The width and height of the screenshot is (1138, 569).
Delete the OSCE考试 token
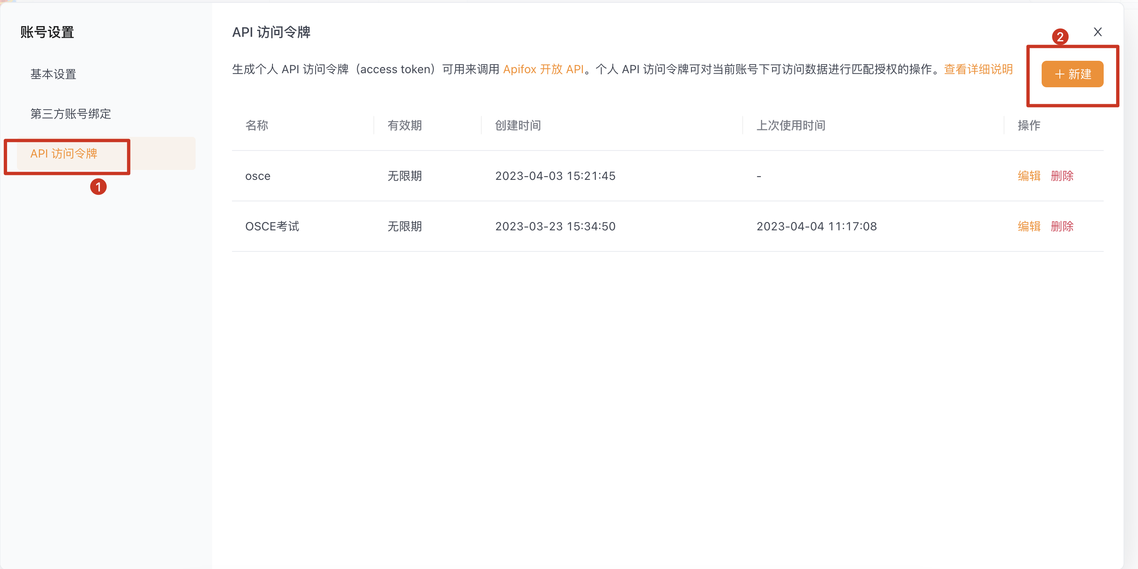click(x=1062, y=226)
